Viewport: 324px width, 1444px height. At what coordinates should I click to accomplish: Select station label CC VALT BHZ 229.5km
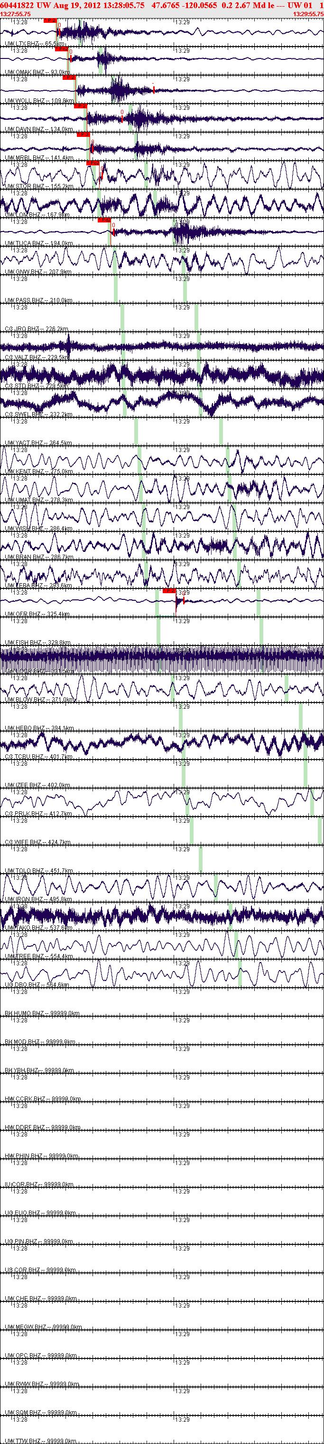pyautogui.click(x=37, y=357)
